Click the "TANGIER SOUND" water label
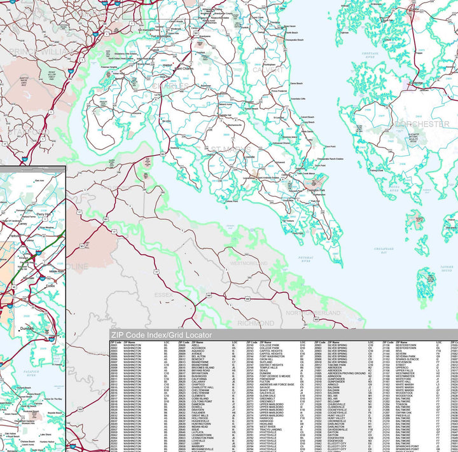 (447, 269)
